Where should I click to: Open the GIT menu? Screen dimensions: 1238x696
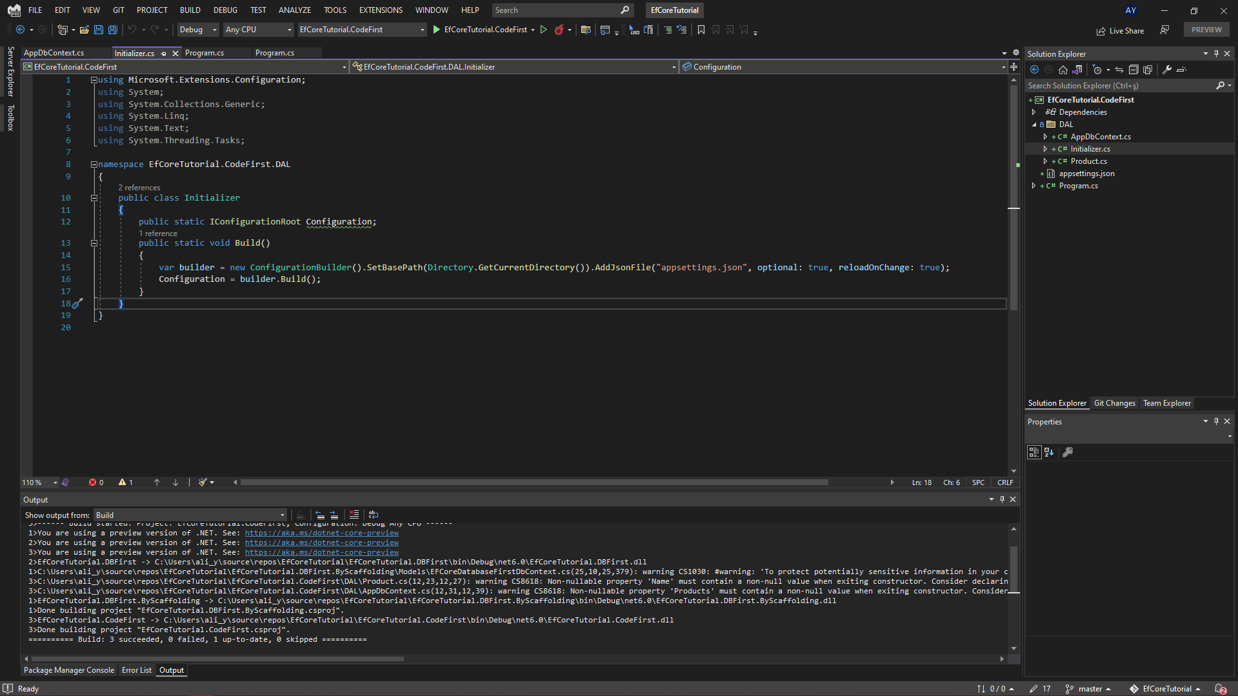click(x=118, y=10)
